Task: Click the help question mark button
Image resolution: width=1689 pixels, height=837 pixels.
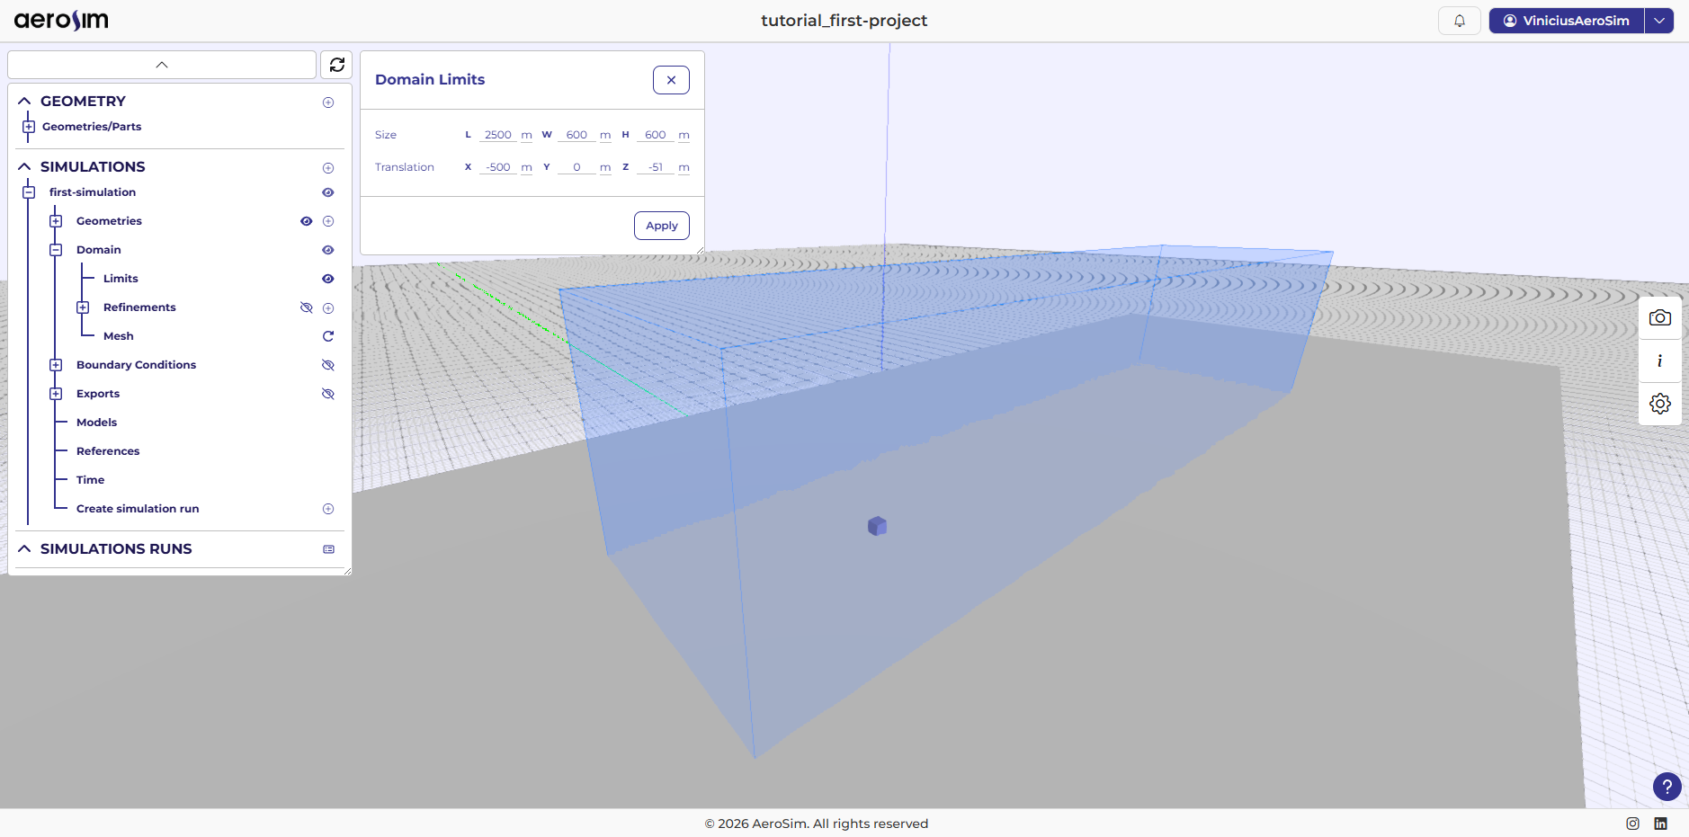Action: point(1667,787)
